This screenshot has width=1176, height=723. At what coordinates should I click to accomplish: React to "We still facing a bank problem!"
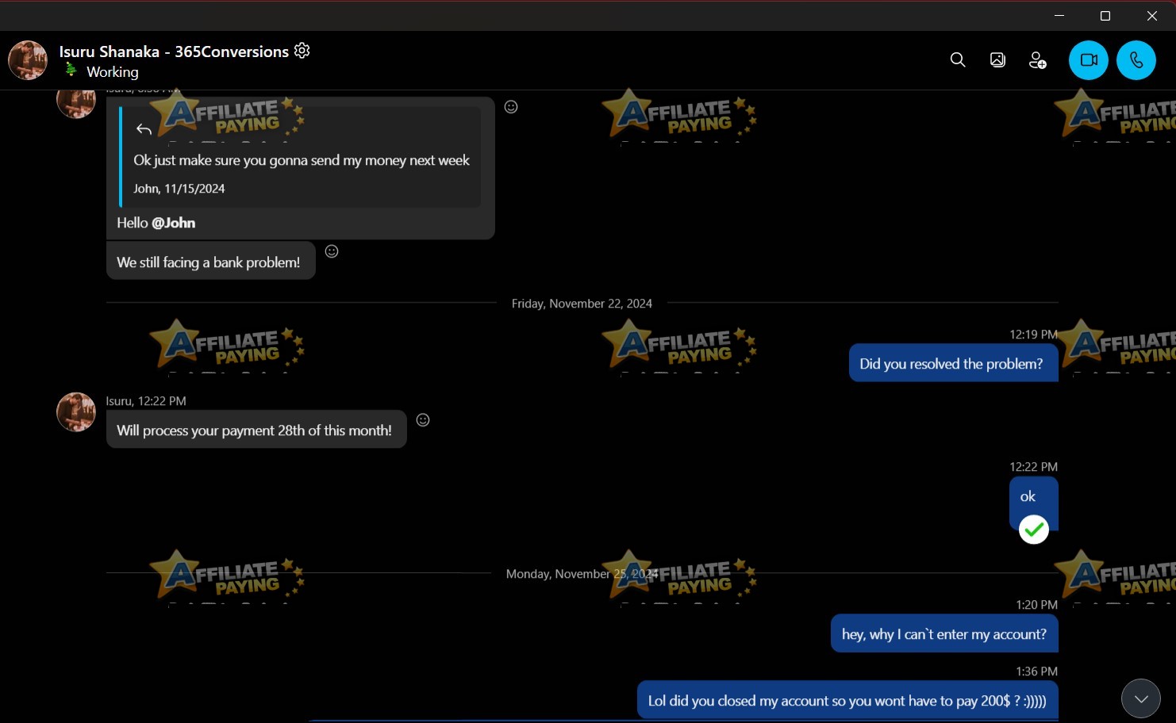click(x=332, y=251)
